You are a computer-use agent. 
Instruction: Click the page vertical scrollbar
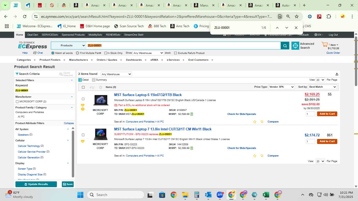click(x=356, y=62)
